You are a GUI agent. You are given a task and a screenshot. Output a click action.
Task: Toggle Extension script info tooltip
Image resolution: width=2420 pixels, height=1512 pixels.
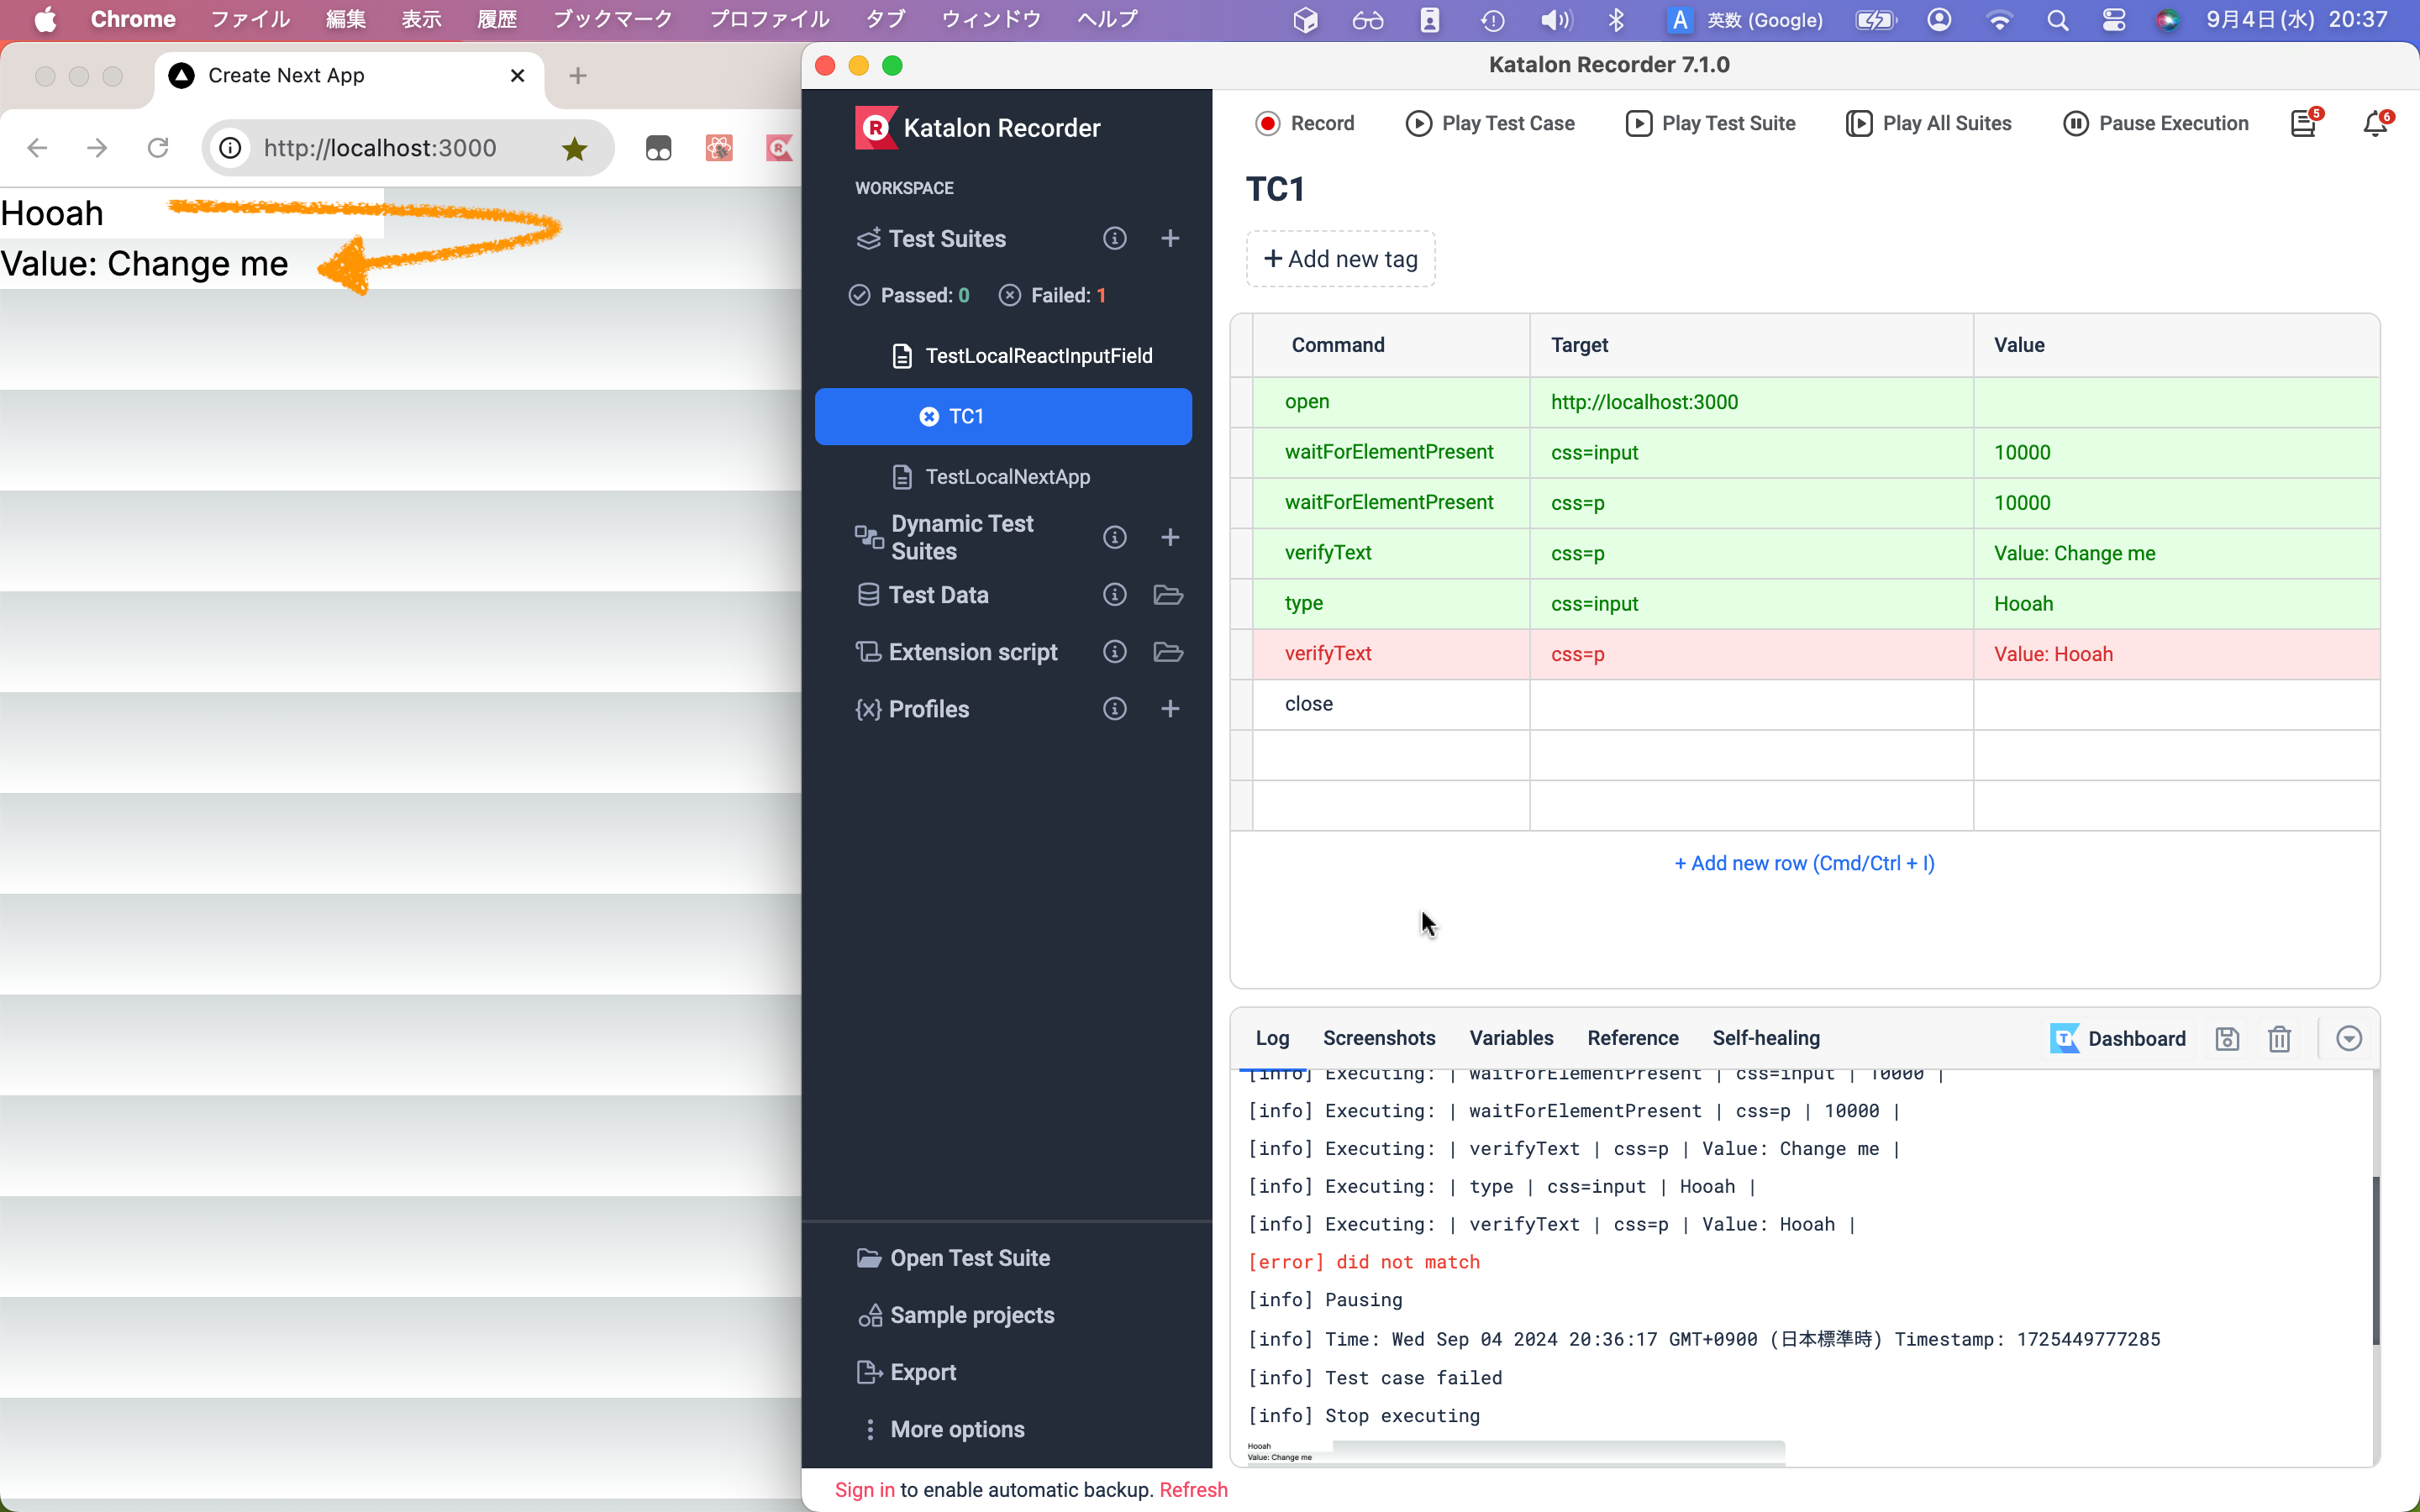[1115, 652]
